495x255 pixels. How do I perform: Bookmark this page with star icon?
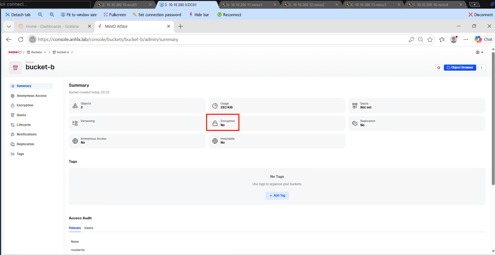(x=430, y=39)
